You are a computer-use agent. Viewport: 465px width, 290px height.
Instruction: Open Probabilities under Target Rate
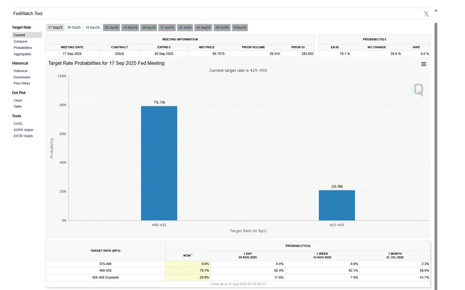(x=23, y=48)
